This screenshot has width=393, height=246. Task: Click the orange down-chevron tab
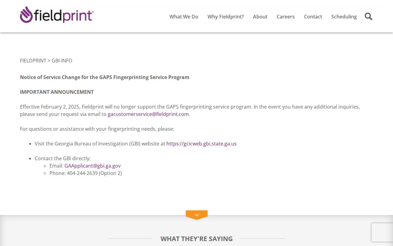pos(196,215)
